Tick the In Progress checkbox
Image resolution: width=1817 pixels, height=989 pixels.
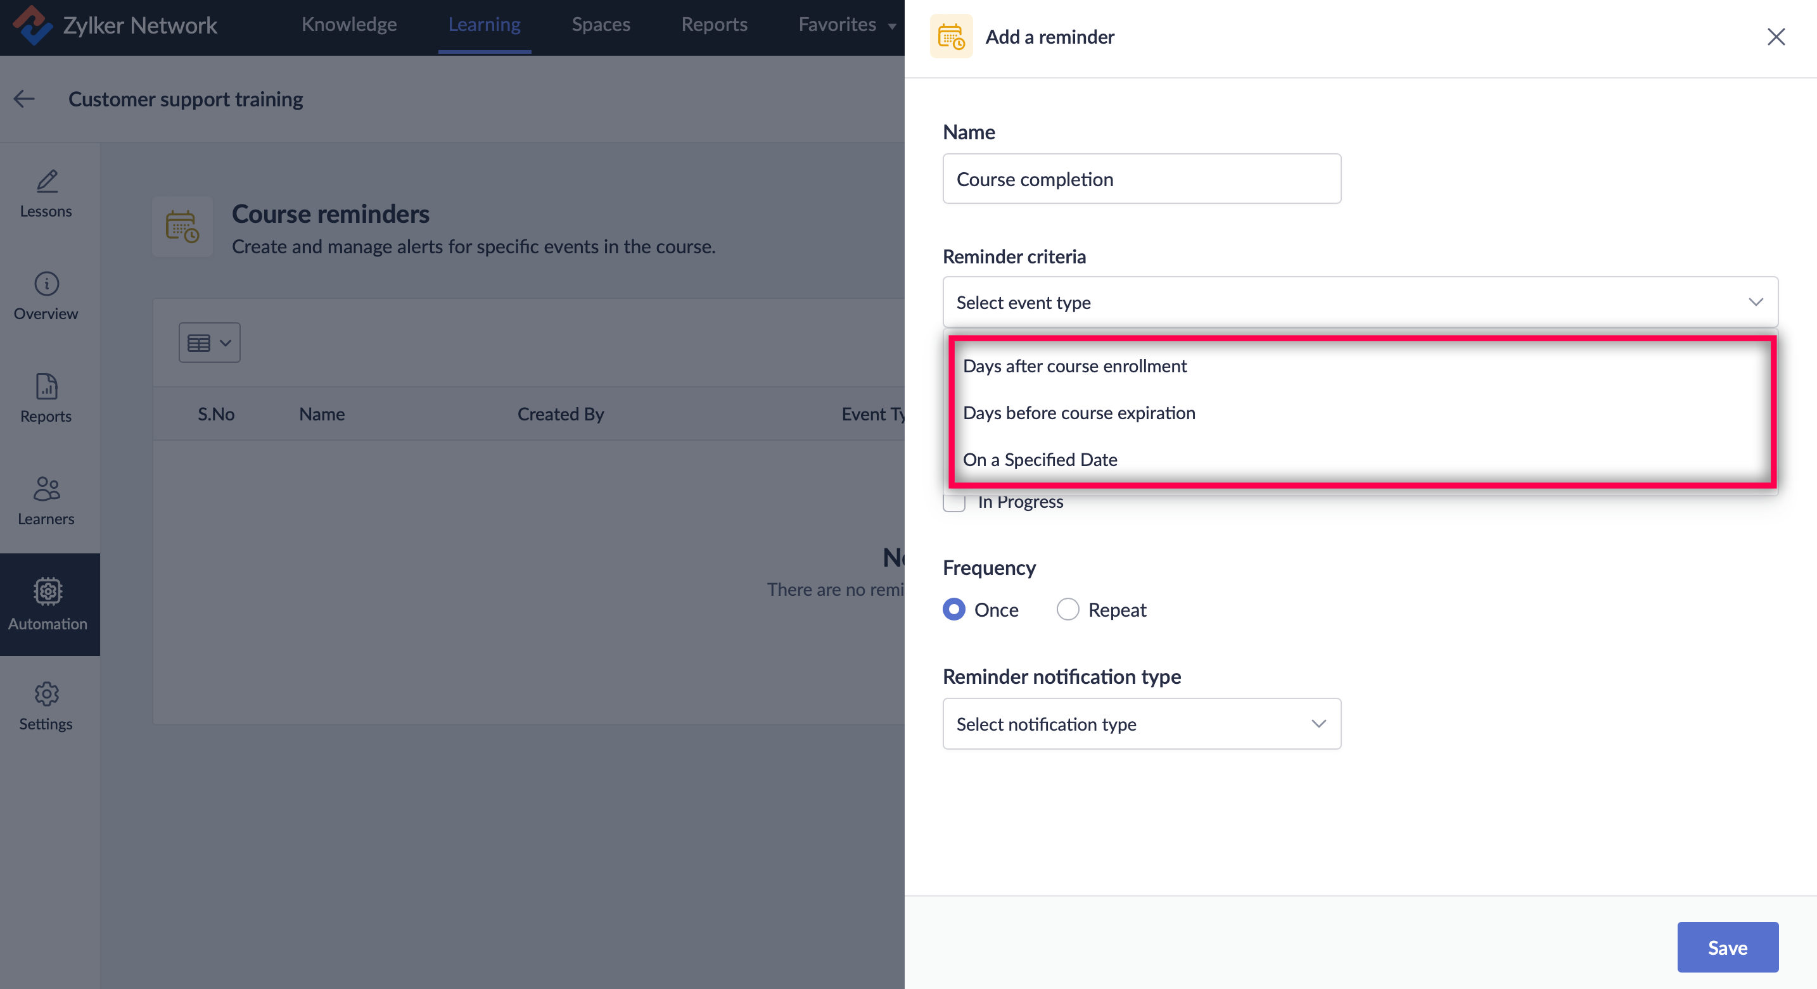tap(953, 502)
